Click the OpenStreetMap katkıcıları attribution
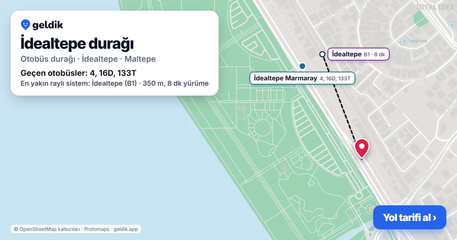457x240 pixels. (x=47, y=229)
